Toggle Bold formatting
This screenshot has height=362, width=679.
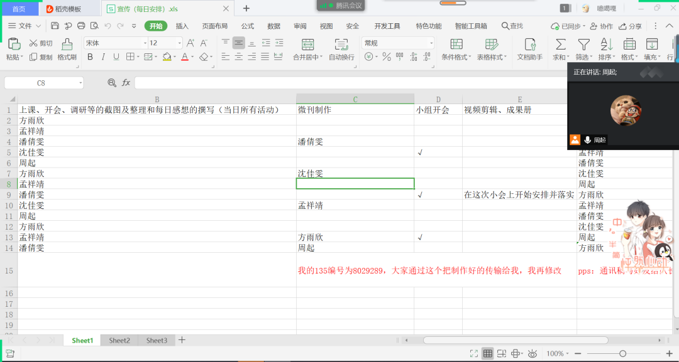(x=90, y=56)
